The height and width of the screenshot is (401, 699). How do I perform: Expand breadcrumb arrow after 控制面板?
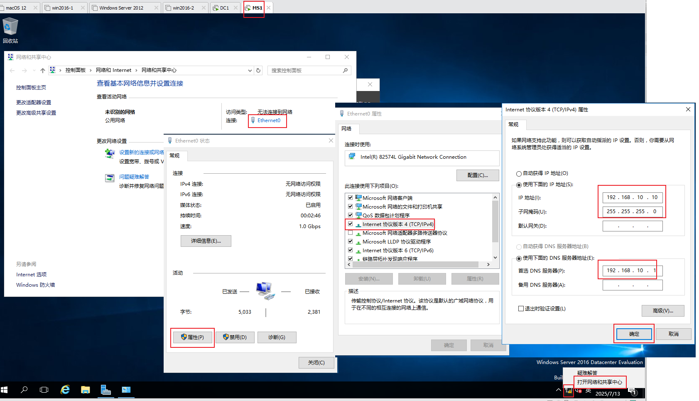tap(91, 70)
